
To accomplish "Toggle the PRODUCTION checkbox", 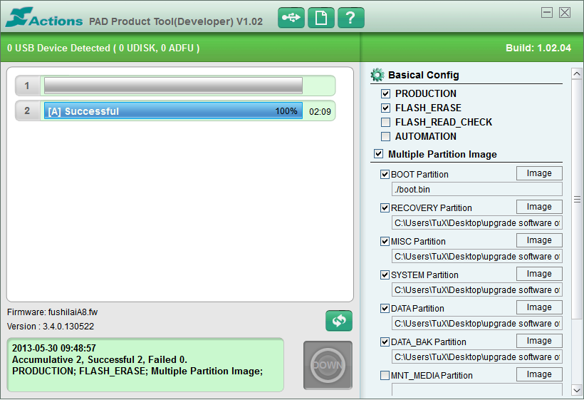I will pos(385,93).
